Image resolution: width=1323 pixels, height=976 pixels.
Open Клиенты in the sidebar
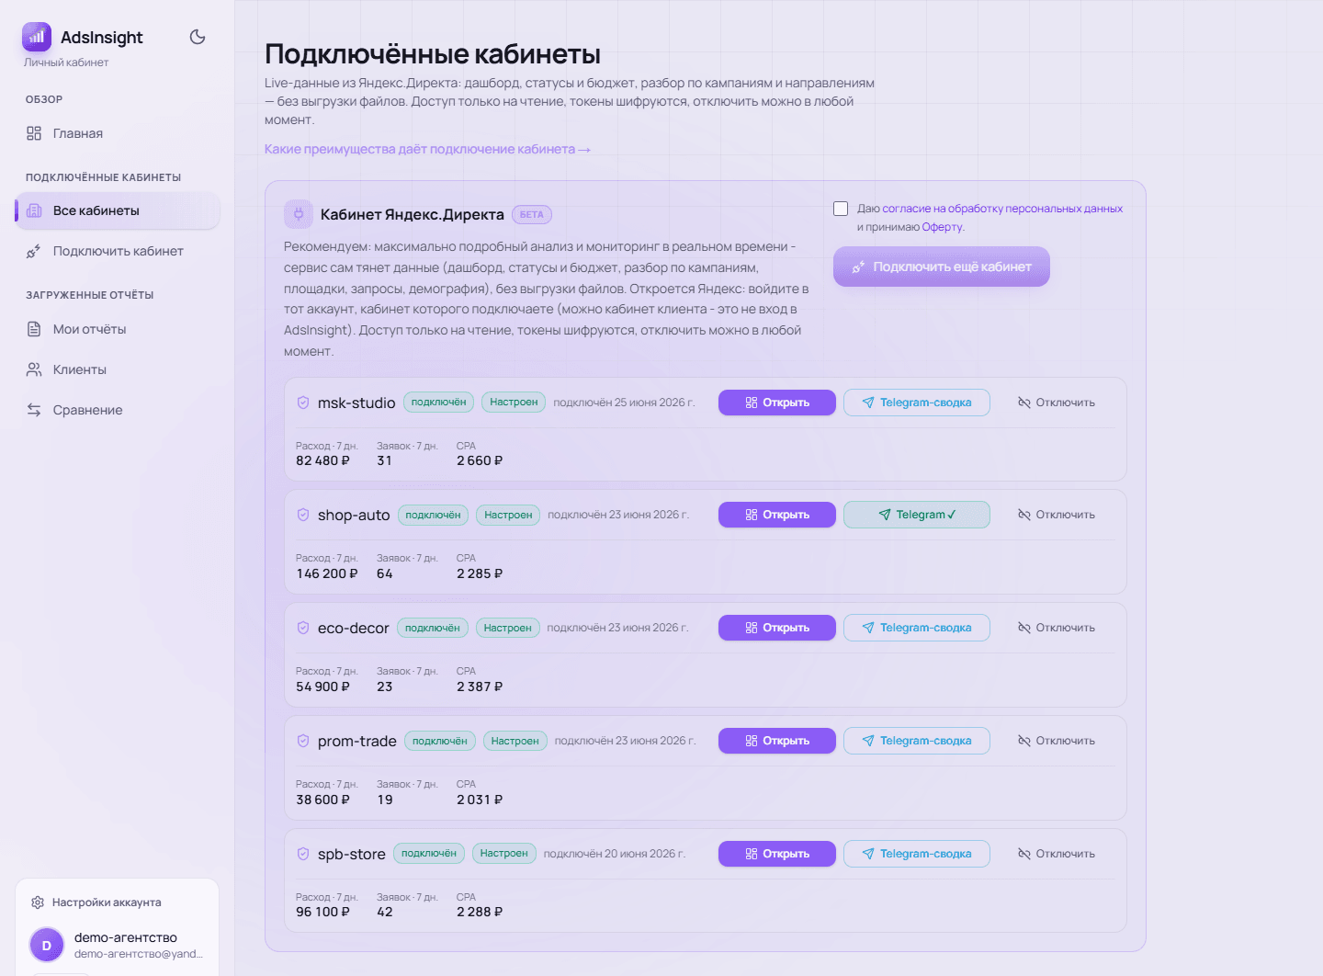coord(117,369)
